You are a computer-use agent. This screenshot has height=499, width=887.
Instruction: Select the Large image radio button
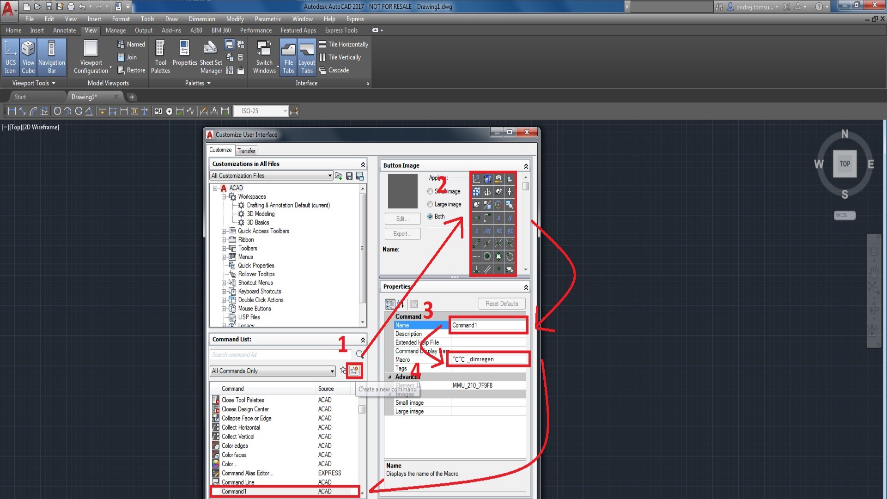[x=430, y=204]
